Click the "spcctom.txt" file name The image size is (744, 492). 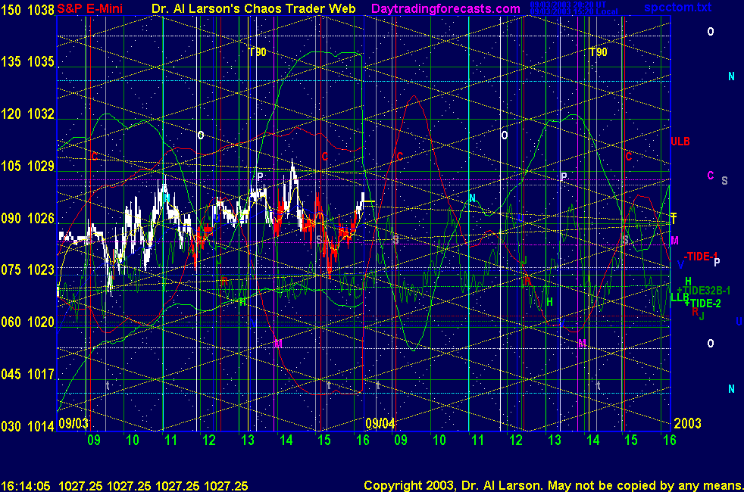(677, 7)
